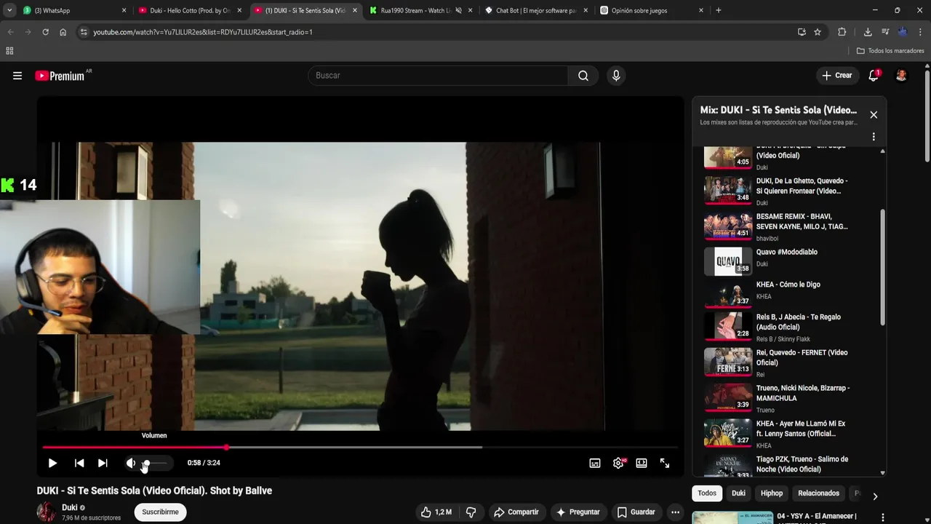The image size is (931, 524).
Task: Select the Relacionados filter chip
Action: point(818,493)
